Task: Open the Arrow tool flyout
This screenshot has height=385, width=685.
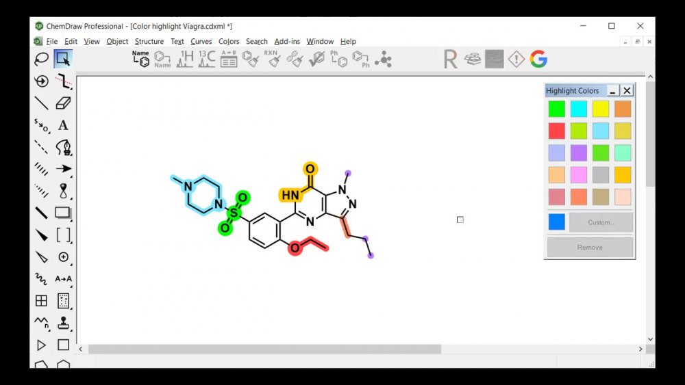Action: [63, 168]
